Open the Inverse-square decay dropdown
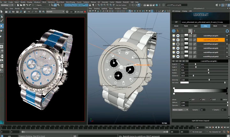Screen dimensions: 230x137 (180, 110)
